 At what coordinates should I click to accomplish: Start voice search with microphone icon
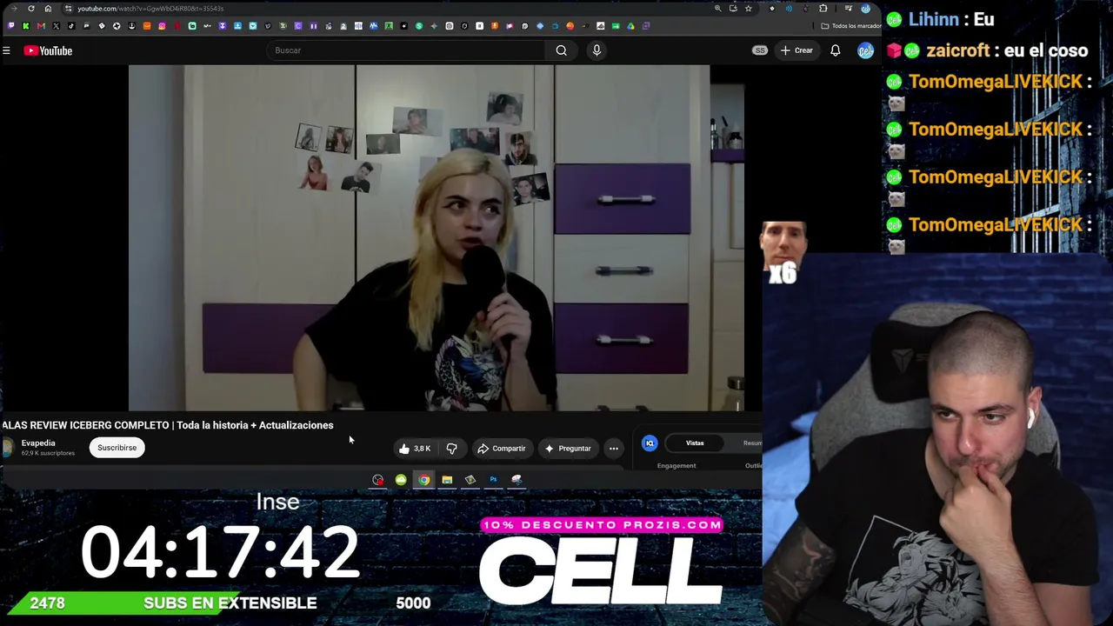click(x=596, y=50)
